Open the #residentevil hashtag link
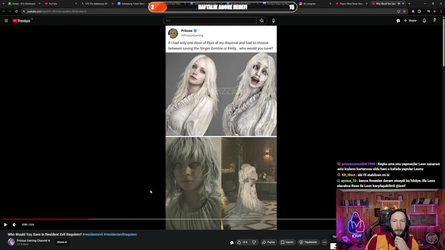The height and width of the screenshot is (250, 445). pyautogui.click(x=93, y=234)
